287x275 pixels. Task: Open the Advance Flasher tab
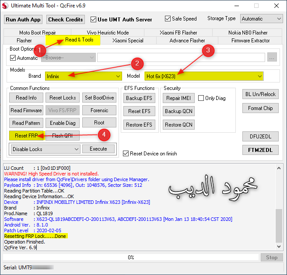coord(187,40)
